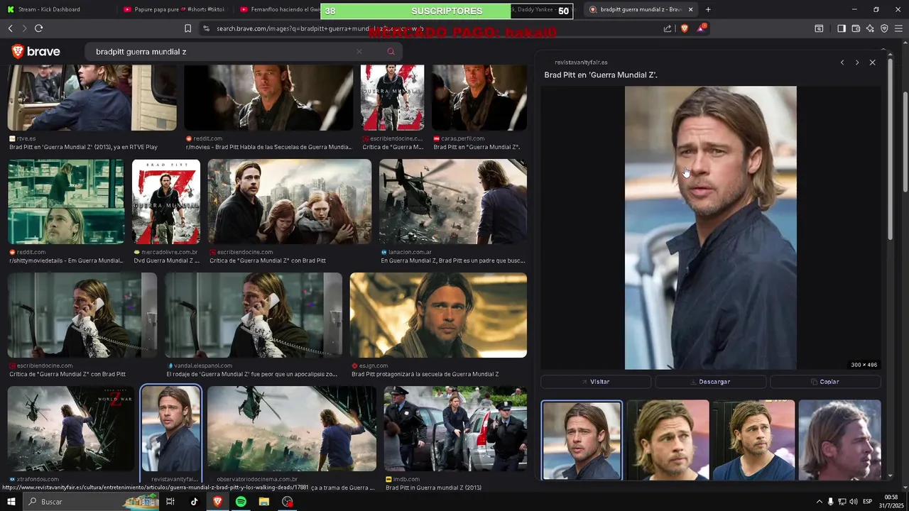Open the xtrafondos.com World War Z image
The width and height of the screenshot is (909, 511).
click(70, 429)
